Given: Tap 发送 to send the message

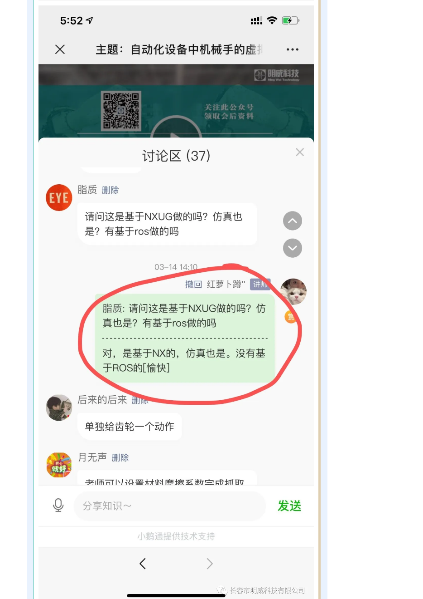Looking at the screenshot, I should (x=289, y=506).
